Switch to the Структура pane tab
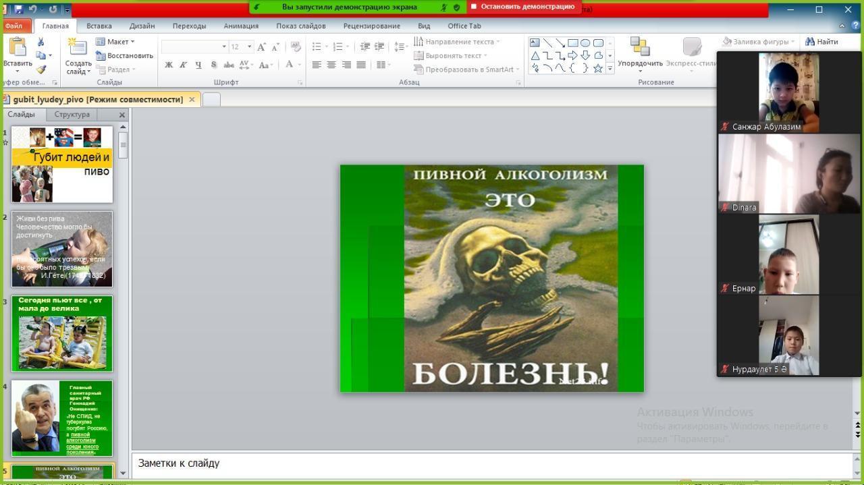864x485 pixels. pyautogui.click(x=72, y=115)
